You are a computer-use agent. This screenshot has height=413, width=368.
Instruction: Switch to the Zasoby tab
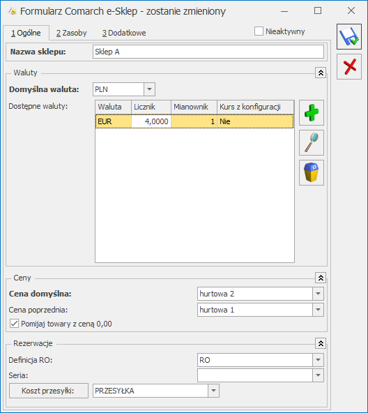72,33
